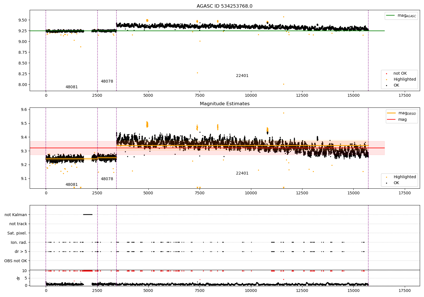Click the 'not OK' legend entry in top plot

coord(400,74)
